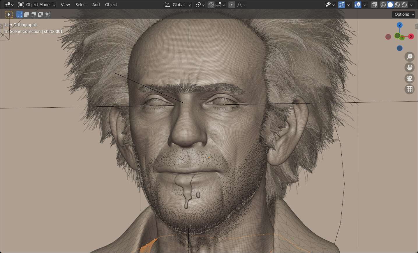Switch to solid viewport shading
This screenshot has width=418, height=253.
tap(390, 5)
